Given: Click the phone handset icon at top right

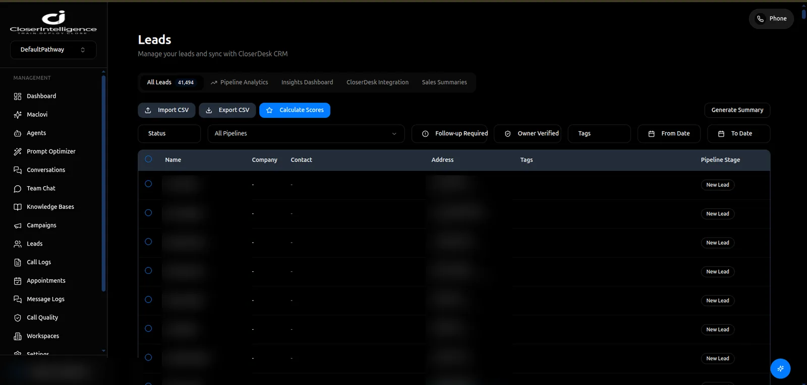Looking at the screenshot, I should tap(760, 19).
